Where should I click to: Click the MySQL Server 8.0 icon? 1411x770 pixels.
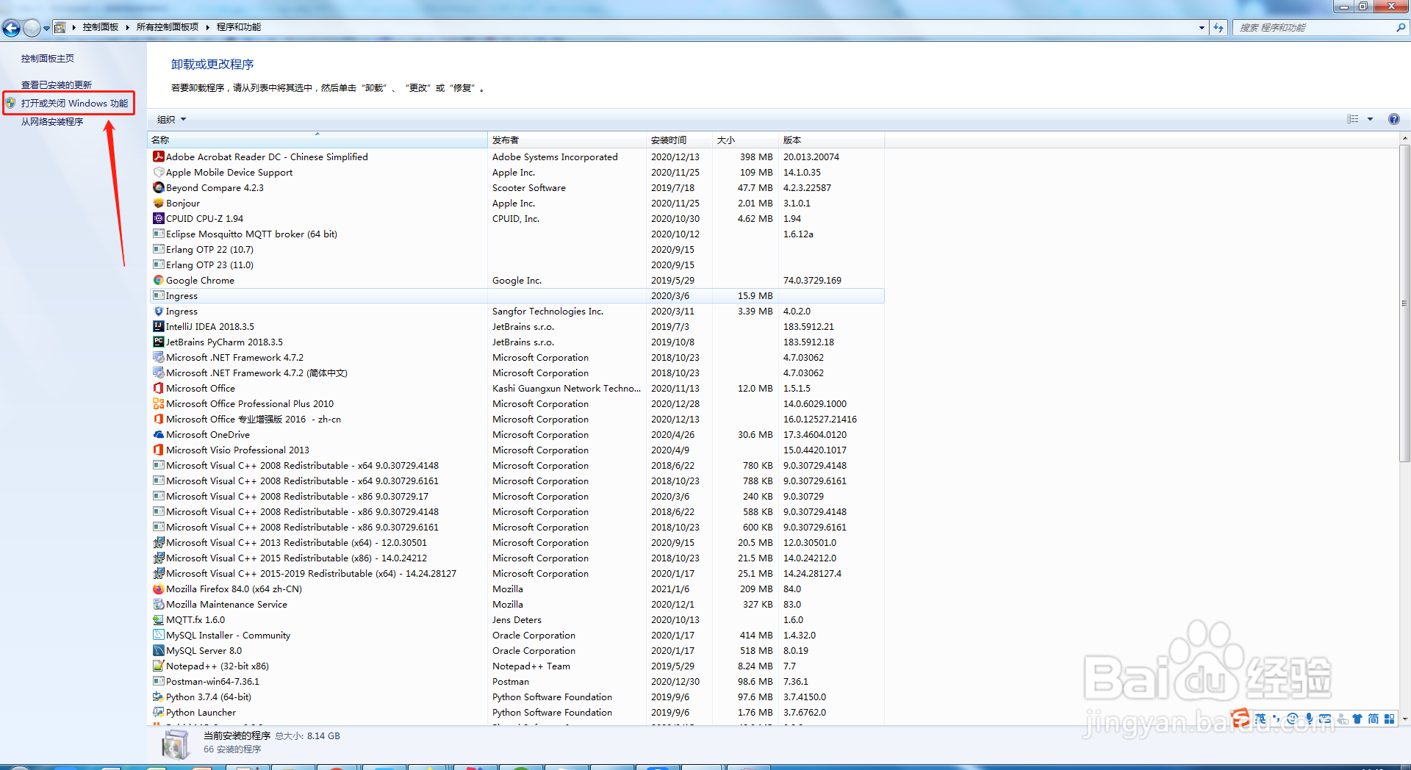[158, 650]
